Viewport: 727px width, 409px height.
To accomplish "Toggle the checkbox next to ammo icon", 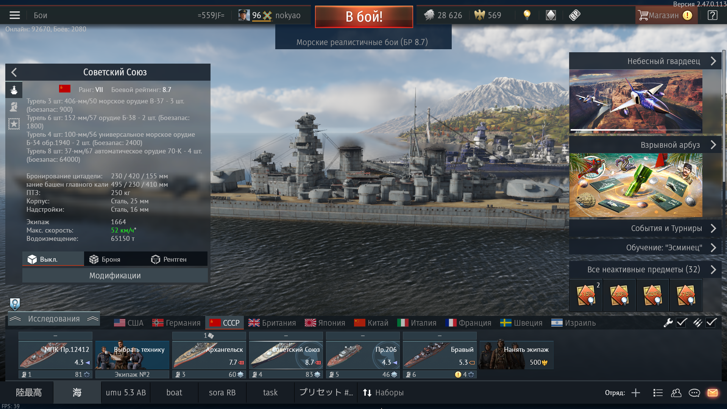I will [x=711, y=323].
